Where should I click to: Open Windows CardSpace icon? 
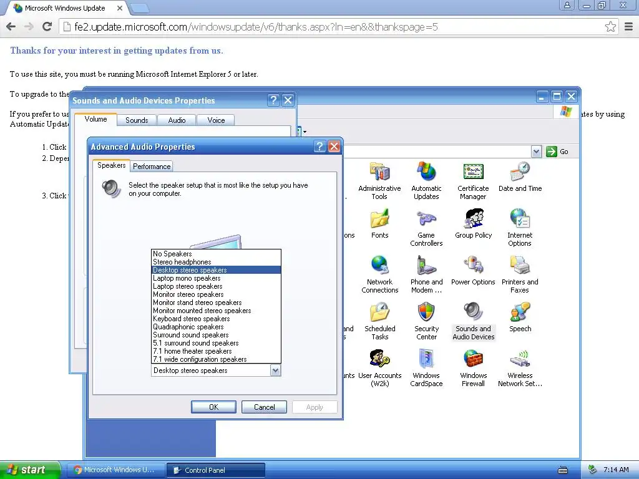pyautogui.click(x=426, y=368)
